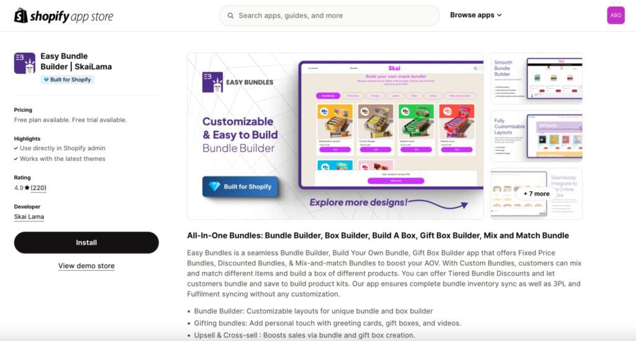Open the Fully Customizable Layouts thumbnail

coord(537,136)
